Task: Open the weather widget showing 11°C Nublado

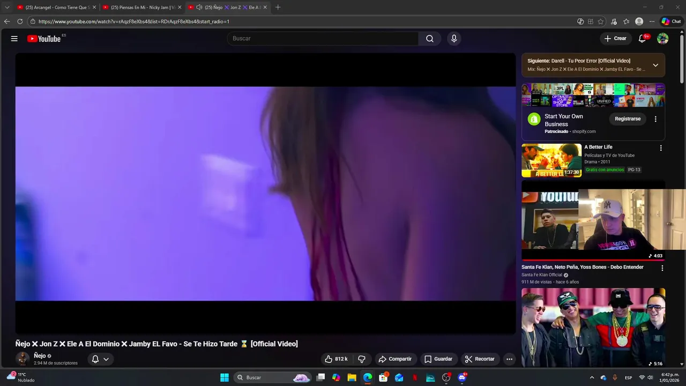Action: (x=21, y=377)
